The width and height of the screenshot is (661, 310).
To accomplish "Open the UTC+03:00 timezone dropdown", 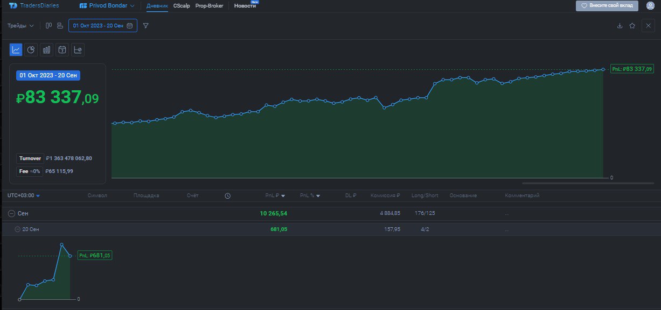I will tap(24, 196).
